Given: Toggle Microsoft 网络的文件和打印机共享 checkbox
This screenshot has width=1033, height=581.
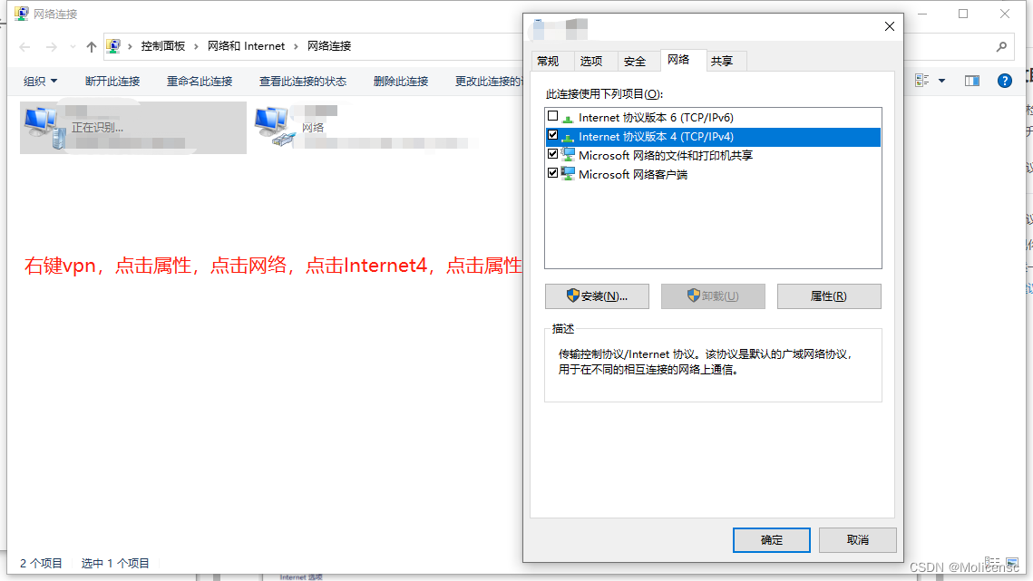Looking at the screenshot, I should coord(552,154).
